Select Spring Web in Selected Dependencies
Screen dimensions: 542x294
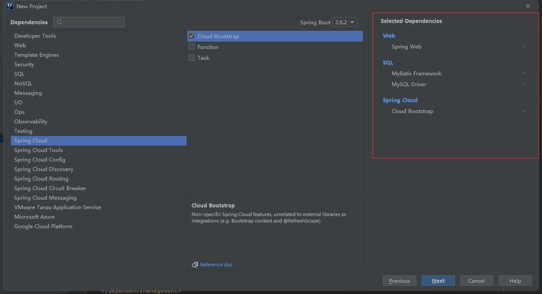[406, 46]
